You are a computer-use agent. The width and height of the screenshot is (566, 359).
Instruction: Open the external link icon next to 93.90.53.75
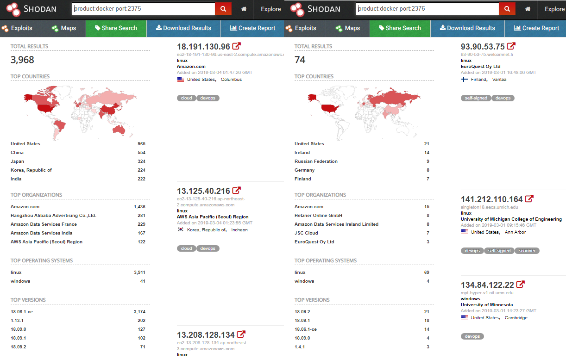point(511,46)
